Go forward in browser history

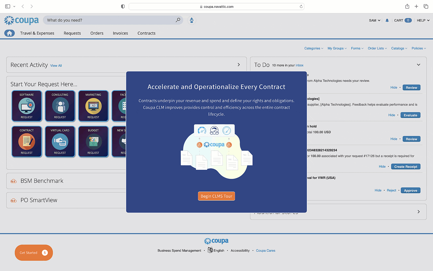32,6
